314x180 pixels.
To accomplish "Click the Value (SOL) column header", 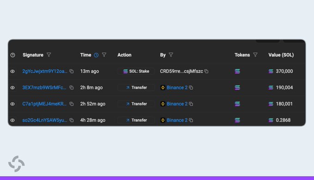I will [x=281, y=55].
